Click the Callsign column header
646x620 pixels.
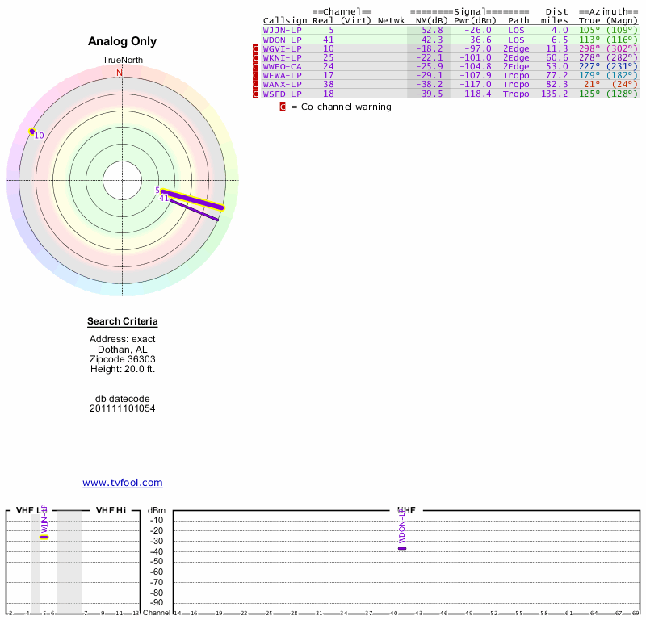tap(285, 20)
